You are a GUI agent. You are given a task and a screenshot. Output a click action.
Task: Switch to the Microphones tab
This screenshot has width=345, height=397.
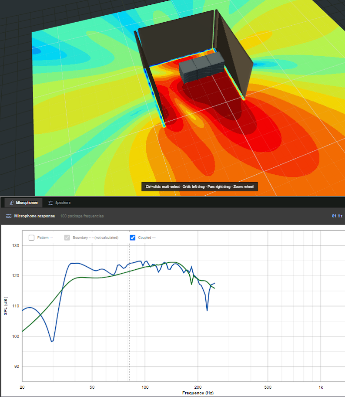[23, 203]
